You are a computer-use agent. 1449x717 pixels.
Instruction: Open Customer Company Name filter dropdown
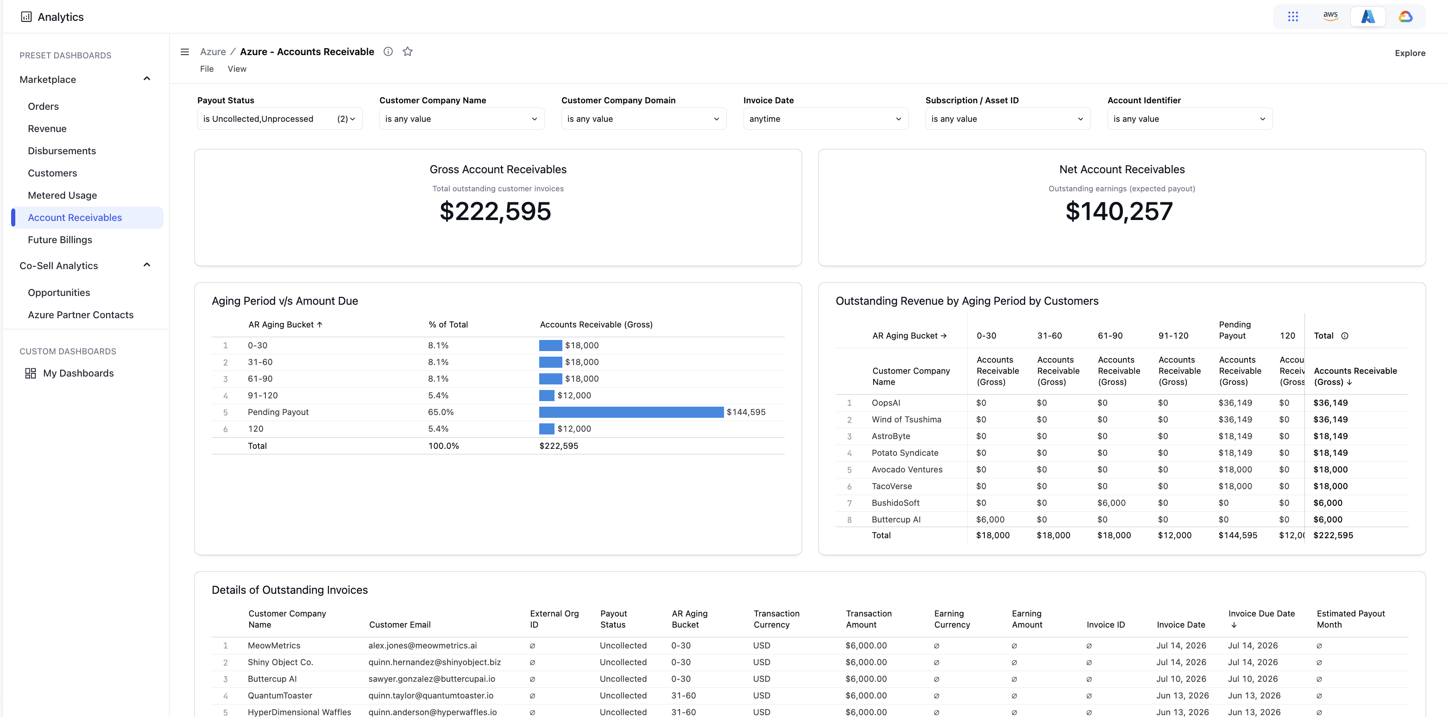click(461, 119)
